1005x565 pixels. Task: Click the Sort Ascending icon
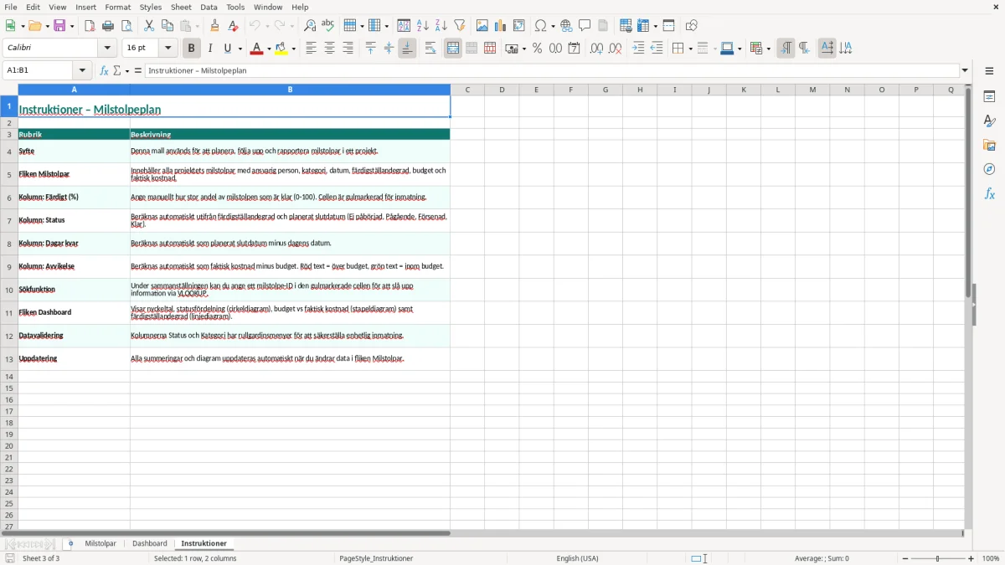(x=423, y=26)
